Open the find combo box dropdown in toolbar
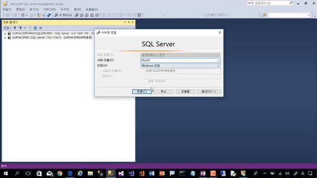 [309, 15]
